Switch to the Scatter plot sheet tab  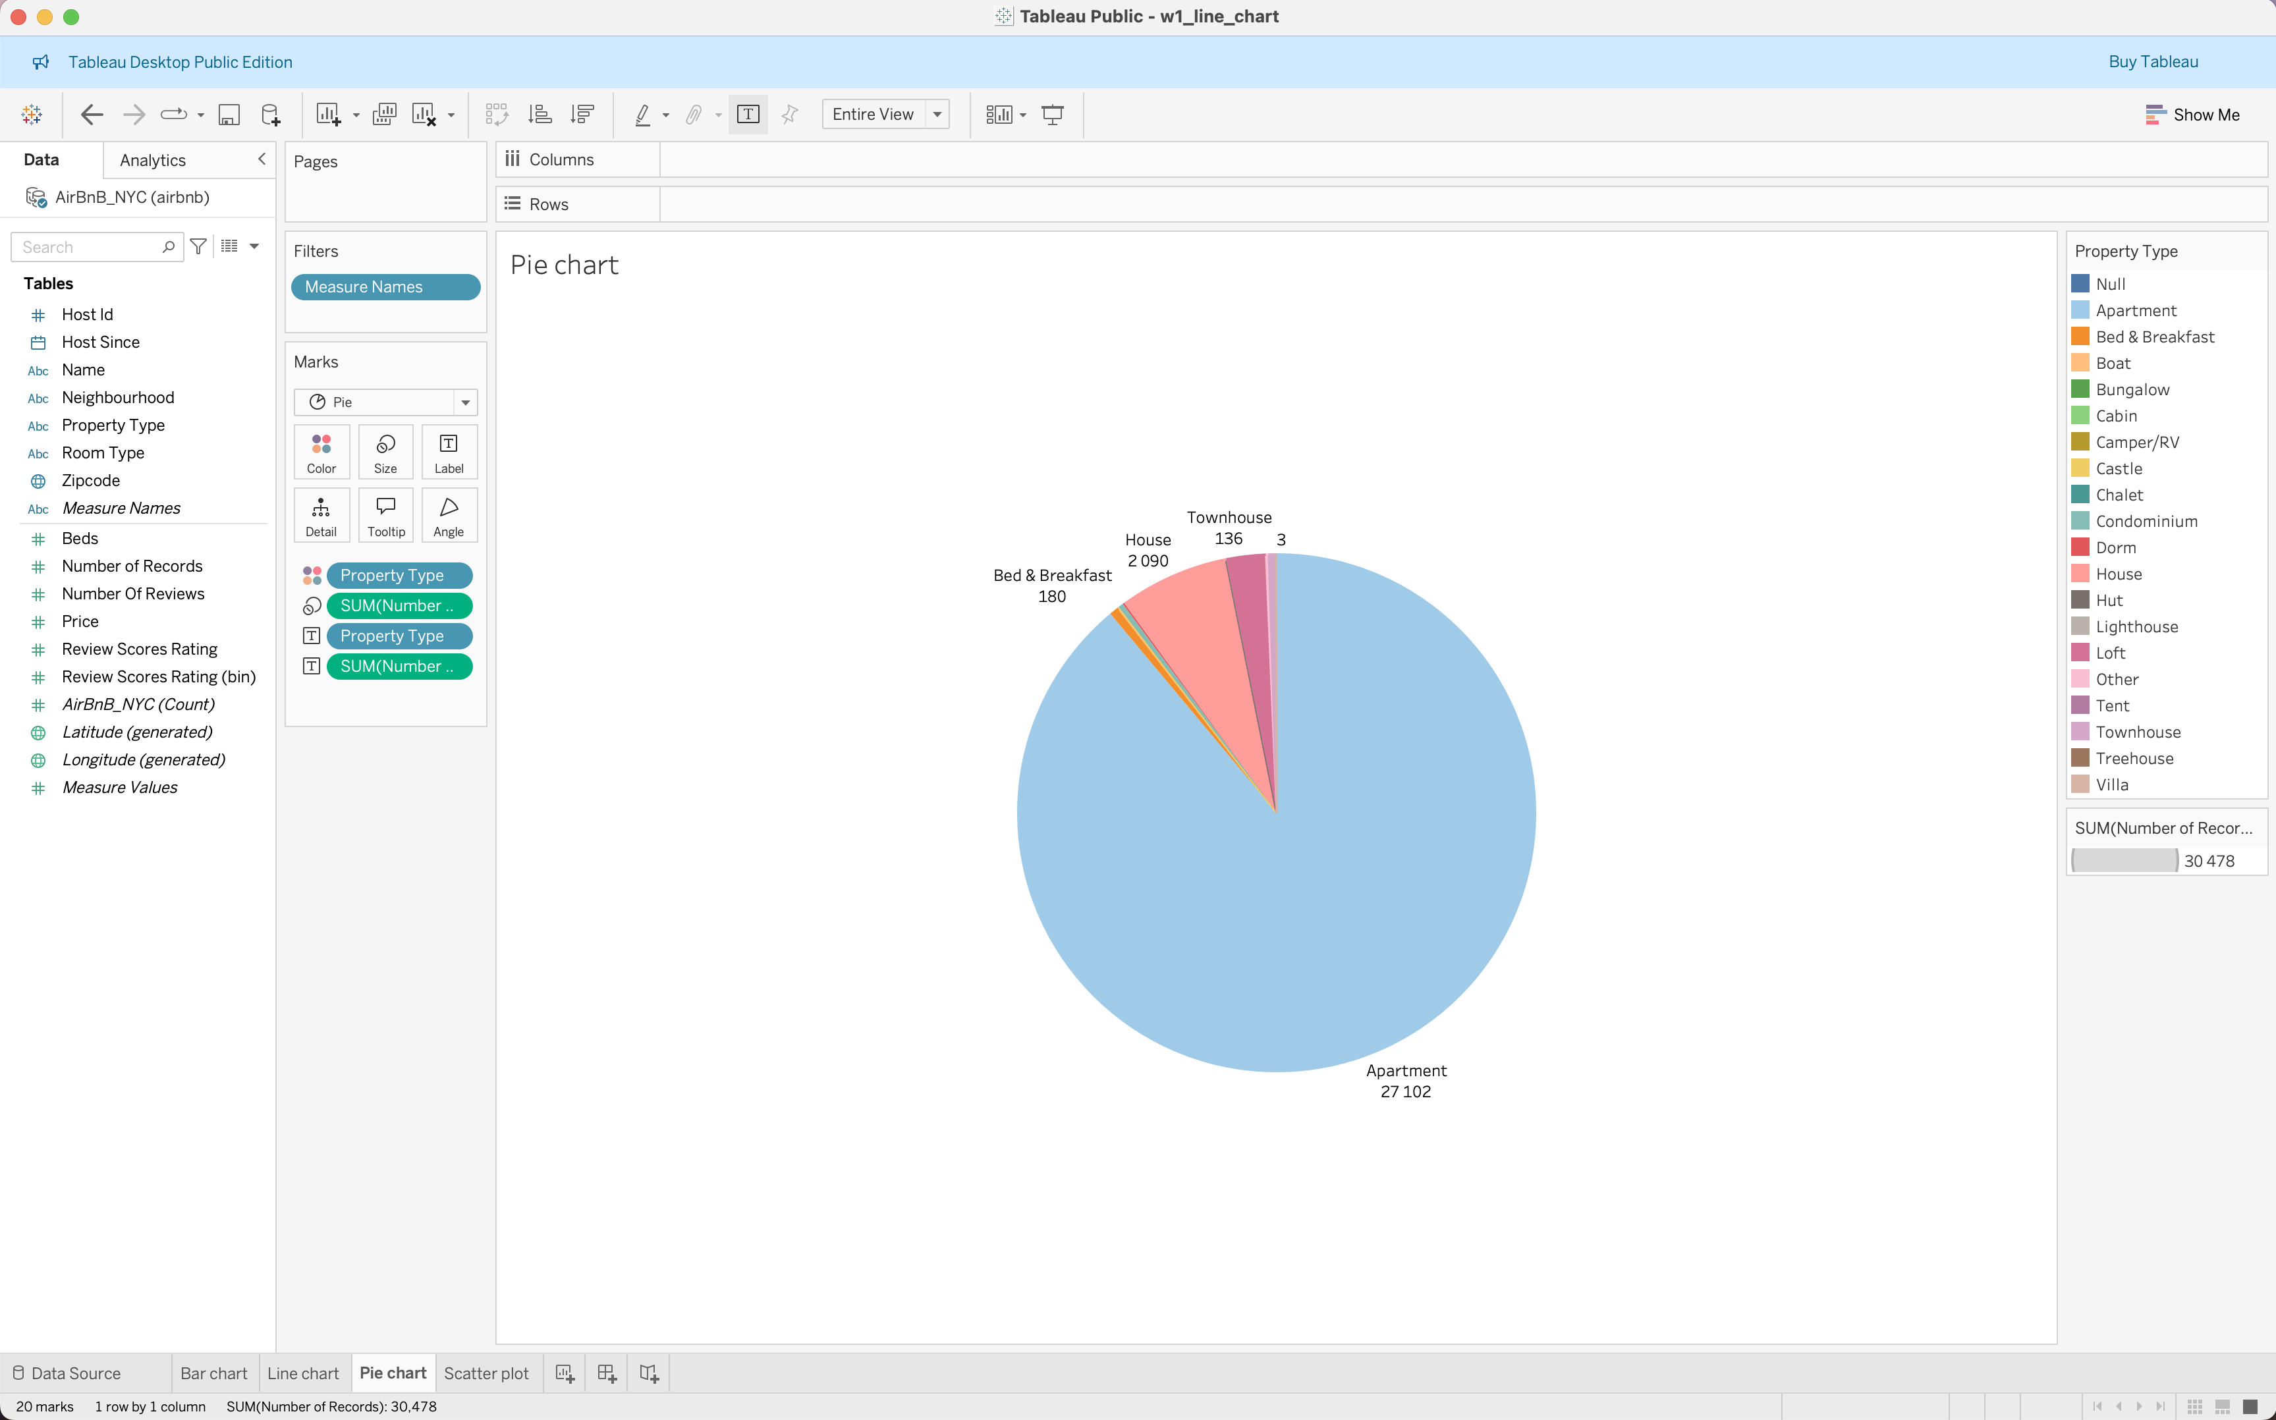coord(486,1373)
